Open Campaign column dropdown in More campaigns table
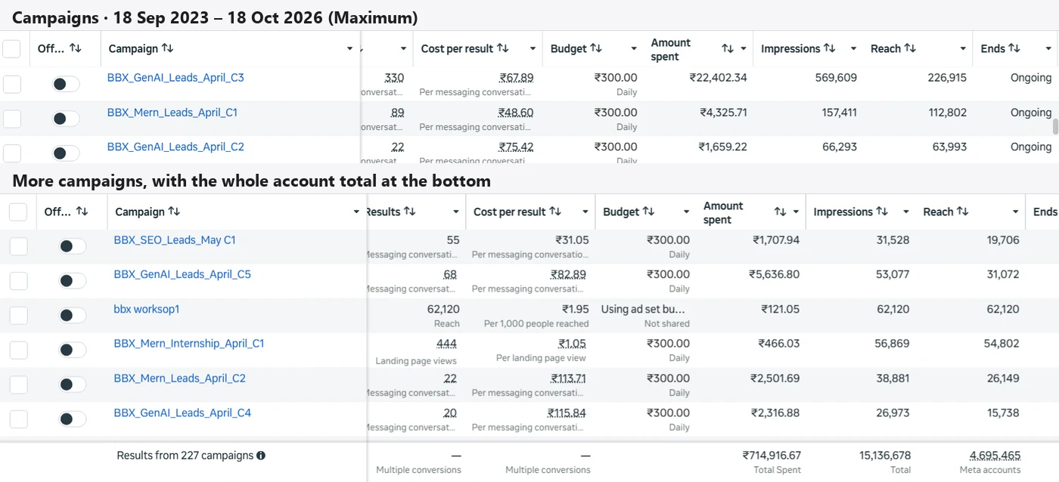This screenshot has width=1059, height=482. [356, 212]
